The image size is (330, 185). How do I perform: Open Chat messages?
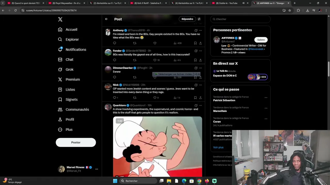point(66,60)
